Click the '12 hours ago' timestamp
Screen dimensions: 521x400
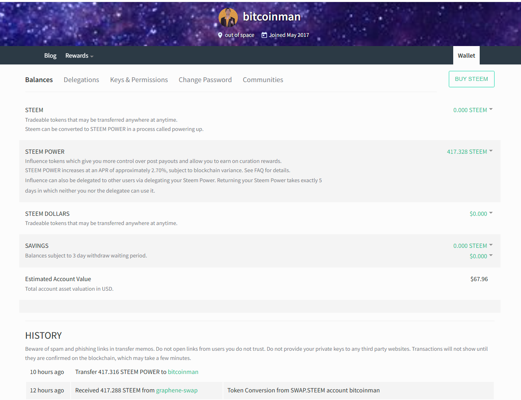(47, 390)
